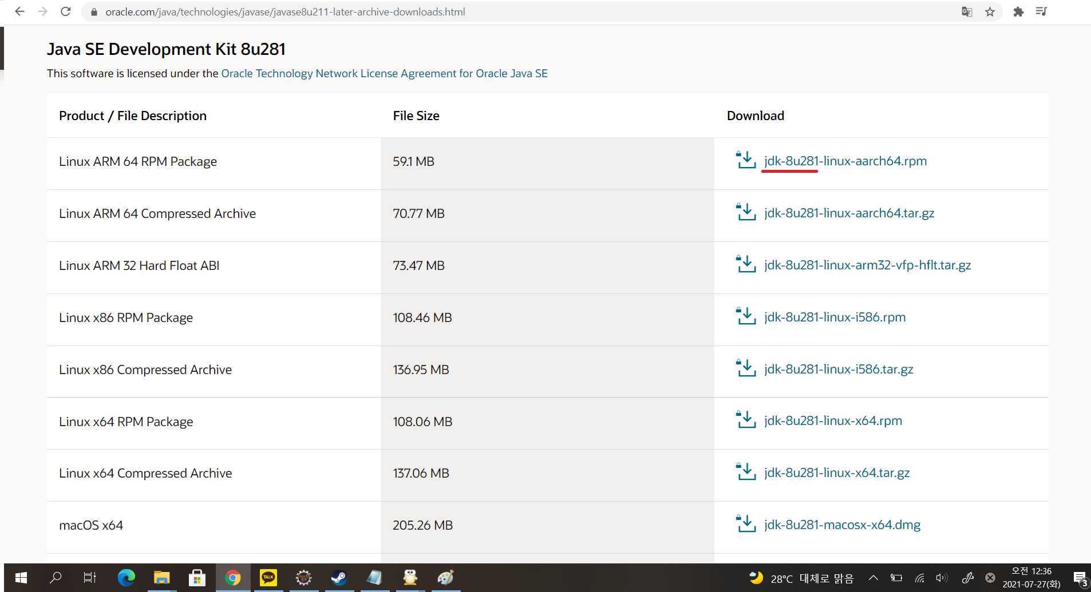Open Task View on the taskbar
1091x592 pixels.
[x=90, y=578]
